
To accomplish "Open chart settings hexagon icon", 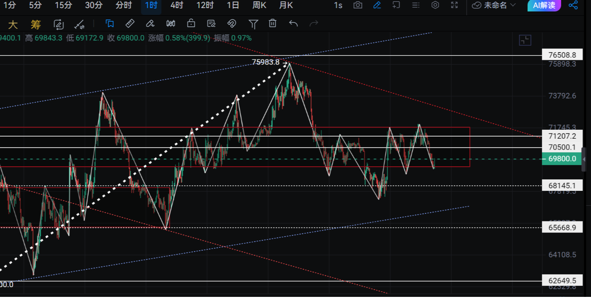I will pos(435,6).
